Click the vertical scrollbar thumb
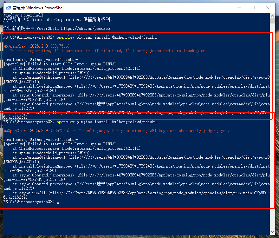Viewport: 279px width, 238px height. click(273, 21)
